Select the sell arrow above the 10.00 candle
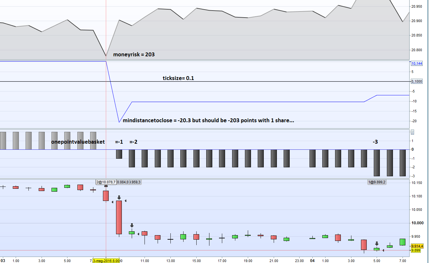Screen dimensions: 431x263 [132, 226]
